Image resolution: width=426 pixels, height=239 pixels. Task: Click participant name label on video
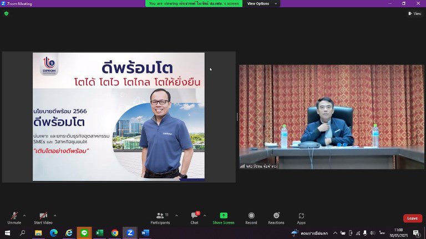tap(258, 167)
